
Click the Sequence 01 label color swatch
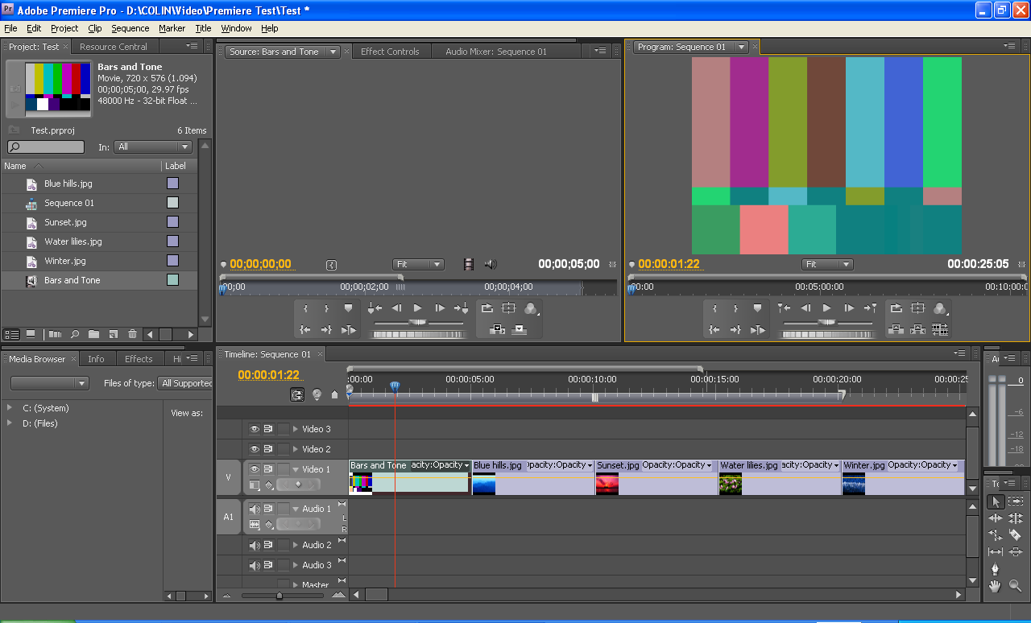[172, 203]
